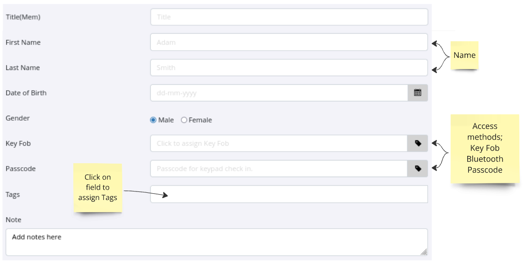Click the Last Name text box

[289, 68]
